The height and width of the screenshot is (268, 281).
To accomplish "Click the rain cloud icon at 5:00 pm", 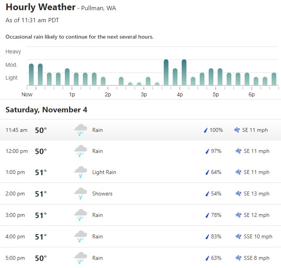I will click(x=81, y=258).
